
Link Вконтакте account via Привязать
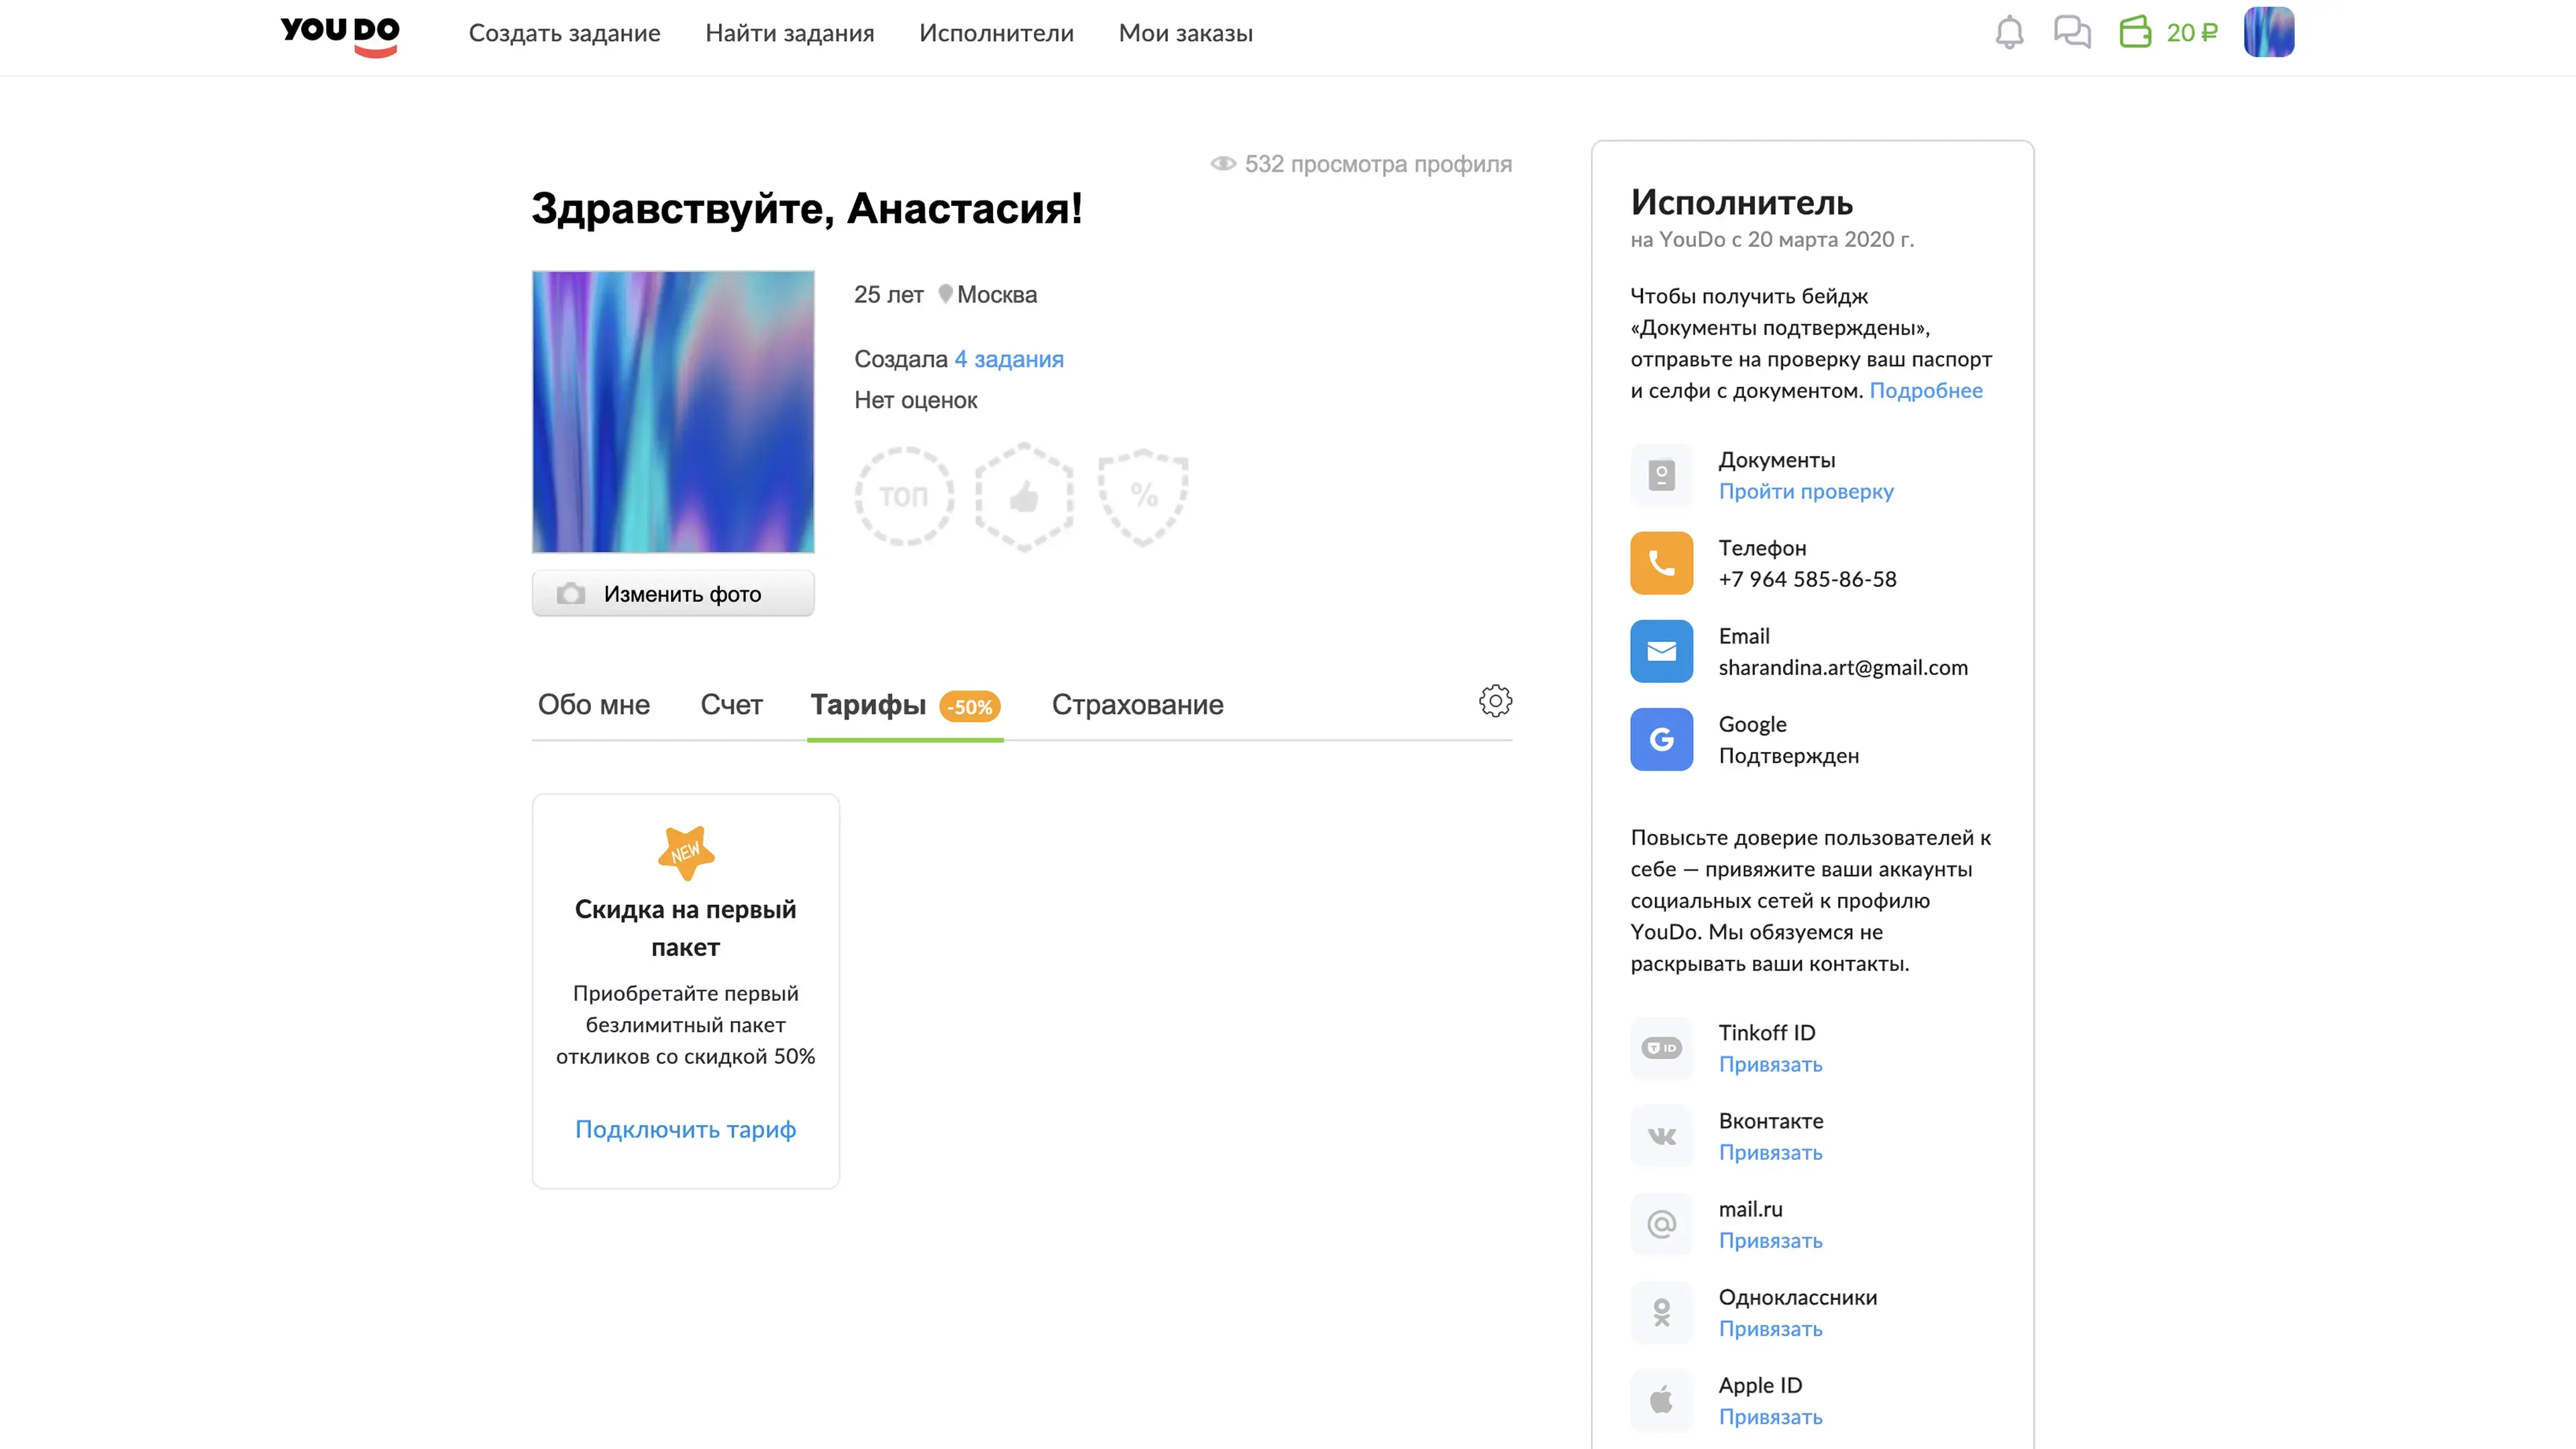(1770, 1152)
